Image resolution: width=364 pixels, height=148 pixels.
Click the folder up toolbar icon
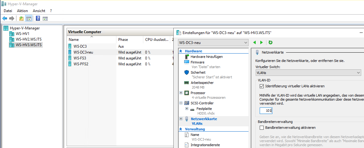pyautogui.click(x=22, y=18)
